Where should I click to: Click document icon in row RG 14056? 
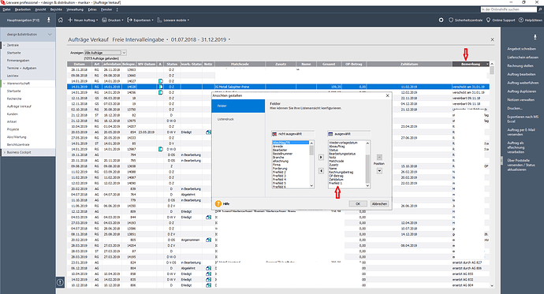pos(161,92)
